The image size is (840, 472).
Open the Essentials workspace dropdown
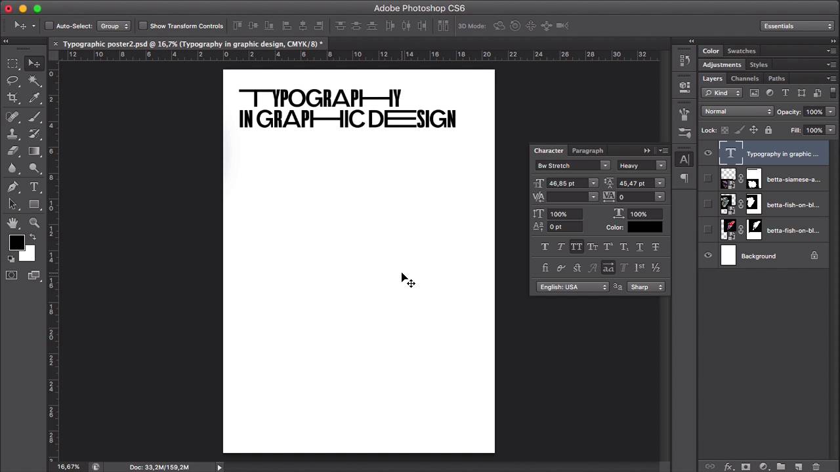coord(798,26)
